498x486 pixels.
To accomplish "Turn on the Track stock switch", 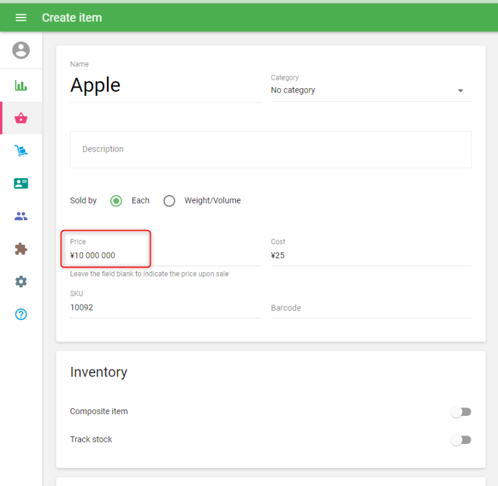I will coord(460,440).
